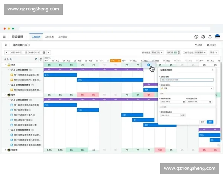223x178 pixels.
Task: Select the 10h blue bar for item #59
Action: [x=210, y=135]
